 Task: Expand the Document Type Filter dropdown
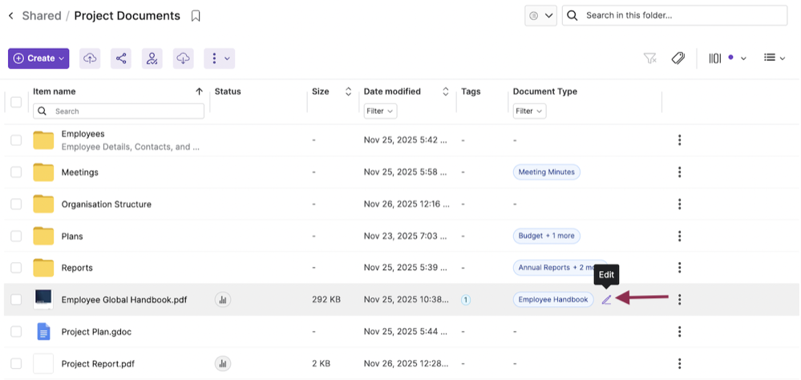point(529,111)
